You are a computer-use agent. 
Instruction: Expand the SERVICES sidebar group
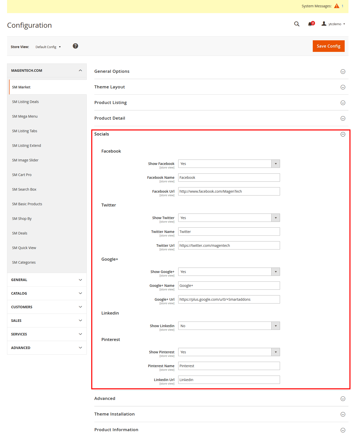[47, 334]
